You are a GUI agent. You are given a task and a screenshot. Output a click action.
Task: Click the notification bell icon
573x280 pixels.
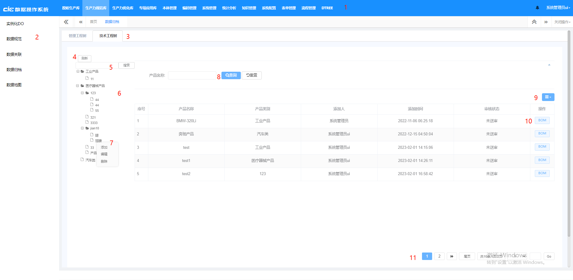coord(537,8)
